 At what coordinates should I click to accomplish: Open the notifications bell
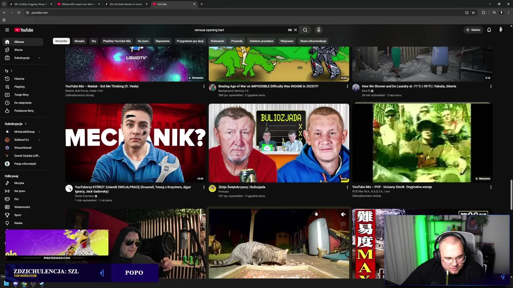click(489, 30)
